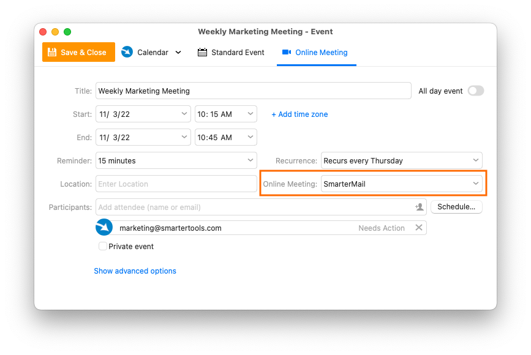Open the Recurrence dropdown
The height and width of the screenshot is (355, 531).
click(x=401, y=160)
